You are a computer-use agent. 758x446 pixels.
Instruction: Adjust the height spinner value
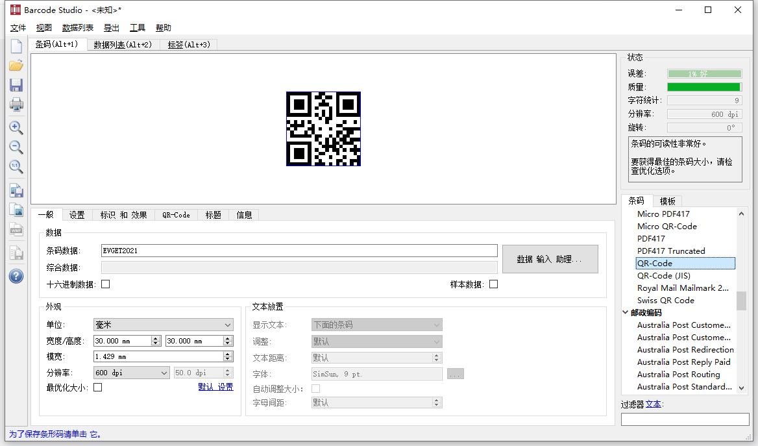pos(228,341)
